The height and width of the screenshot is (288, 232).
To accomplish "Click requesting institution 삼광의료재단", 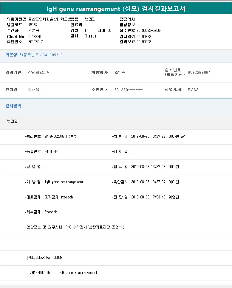I will point(39,72).
